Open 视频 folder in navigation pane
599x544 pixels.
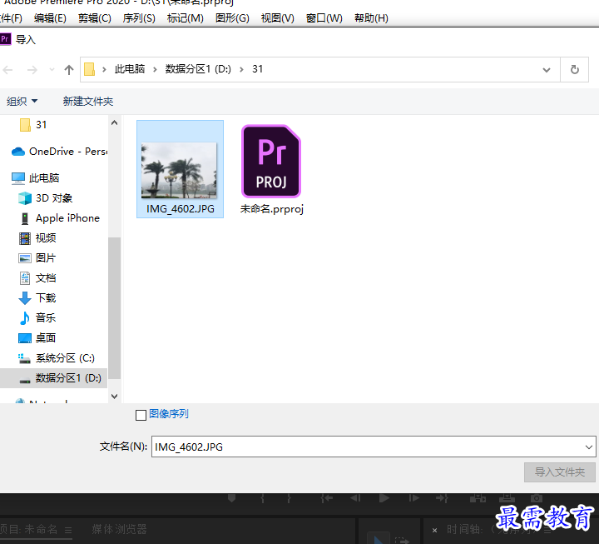[46, 238]
